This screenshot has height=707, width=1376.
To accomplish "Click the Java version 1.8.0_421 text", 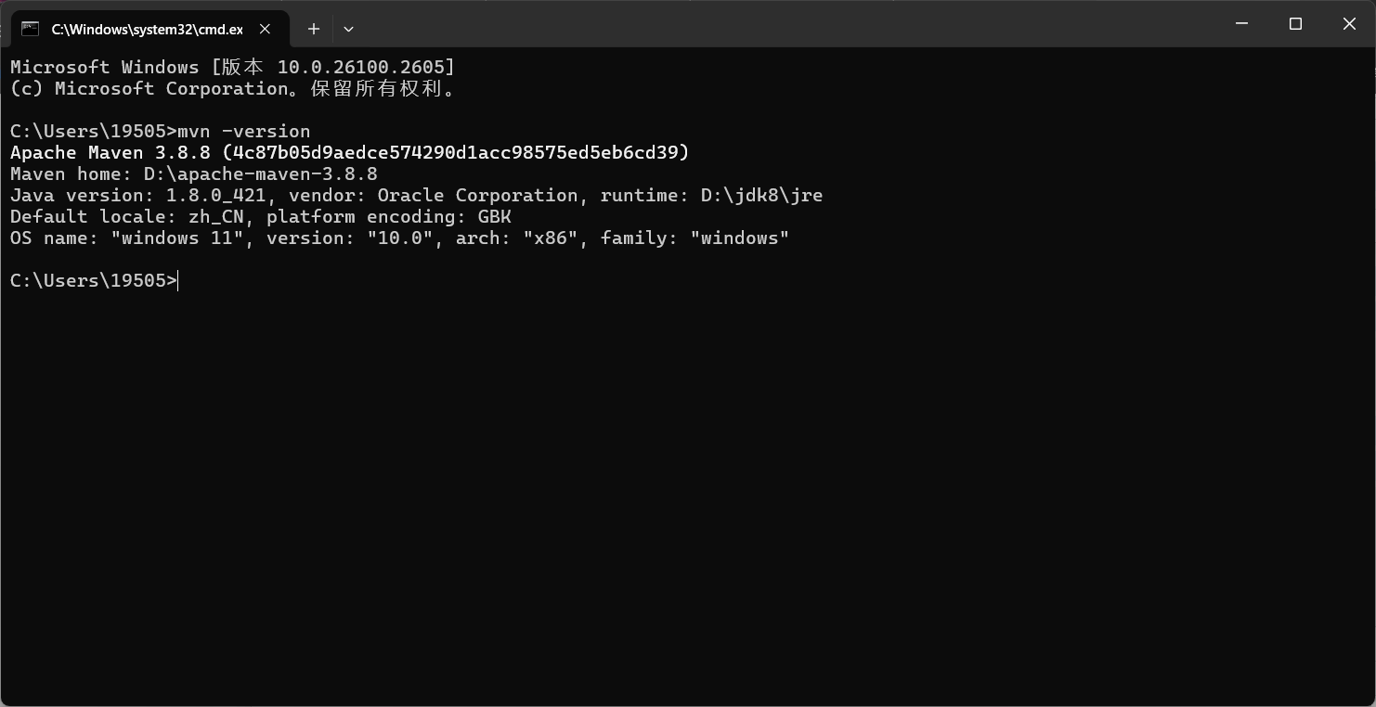I will (215, 196).
